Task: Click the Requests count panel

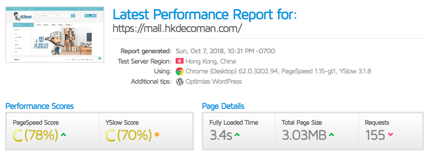Action: (x=391, y=131)
